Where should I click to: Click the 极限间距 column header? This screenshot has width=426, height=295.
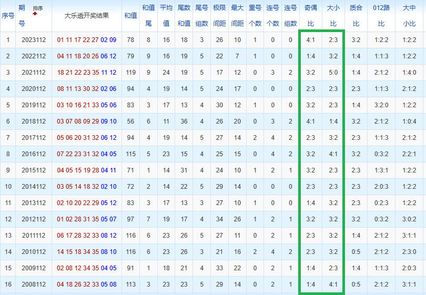219,16
